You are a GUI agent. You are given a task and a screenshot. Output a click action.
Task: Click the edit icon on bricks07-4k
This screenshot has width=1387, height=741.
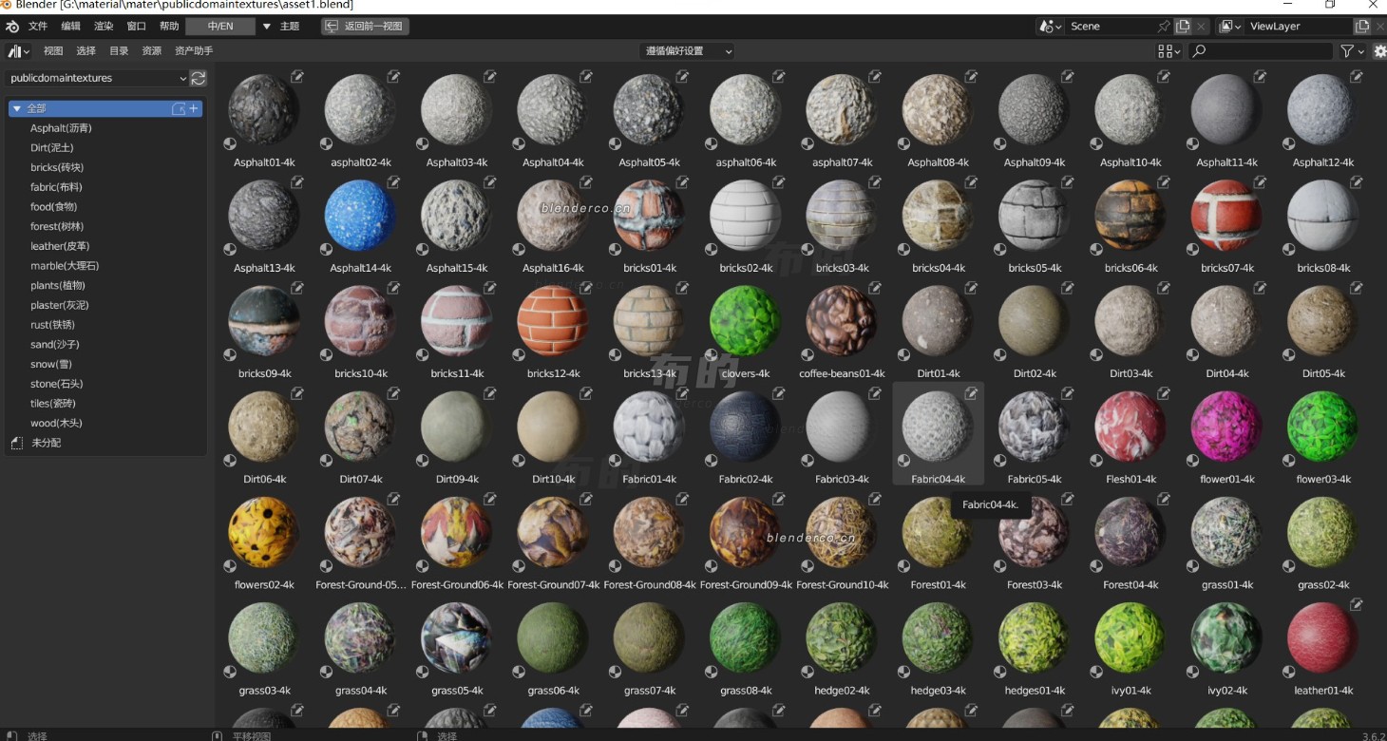[1260, 181]
